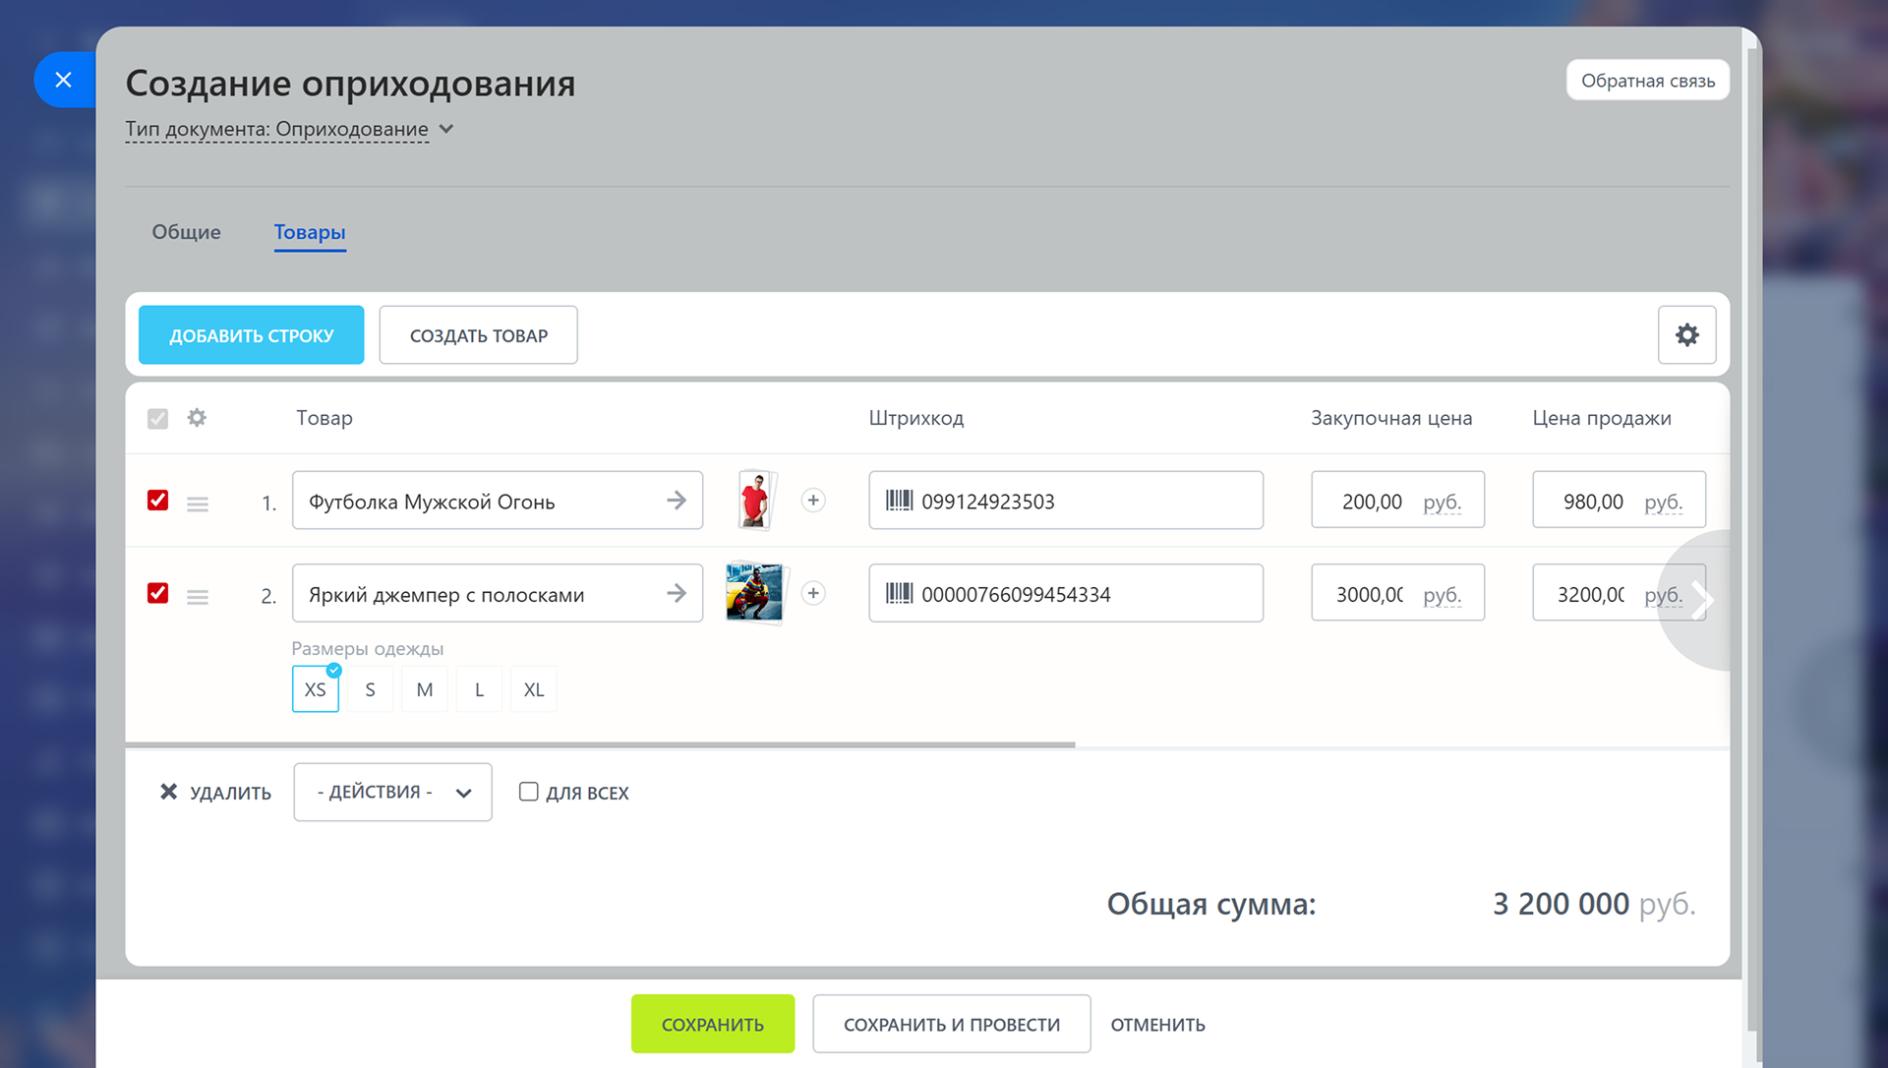1888x1068 pixels.
Task: Enable the Для всех checkbox
Action: (x=529, y=792)
